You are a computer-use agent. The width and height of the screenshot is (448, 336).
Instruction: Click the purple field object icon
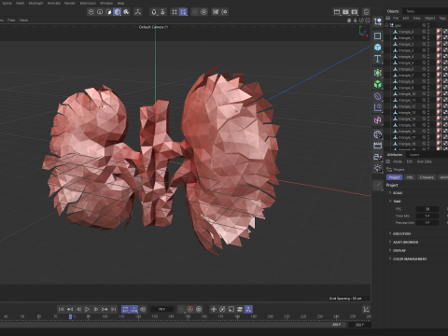[378, 107]
